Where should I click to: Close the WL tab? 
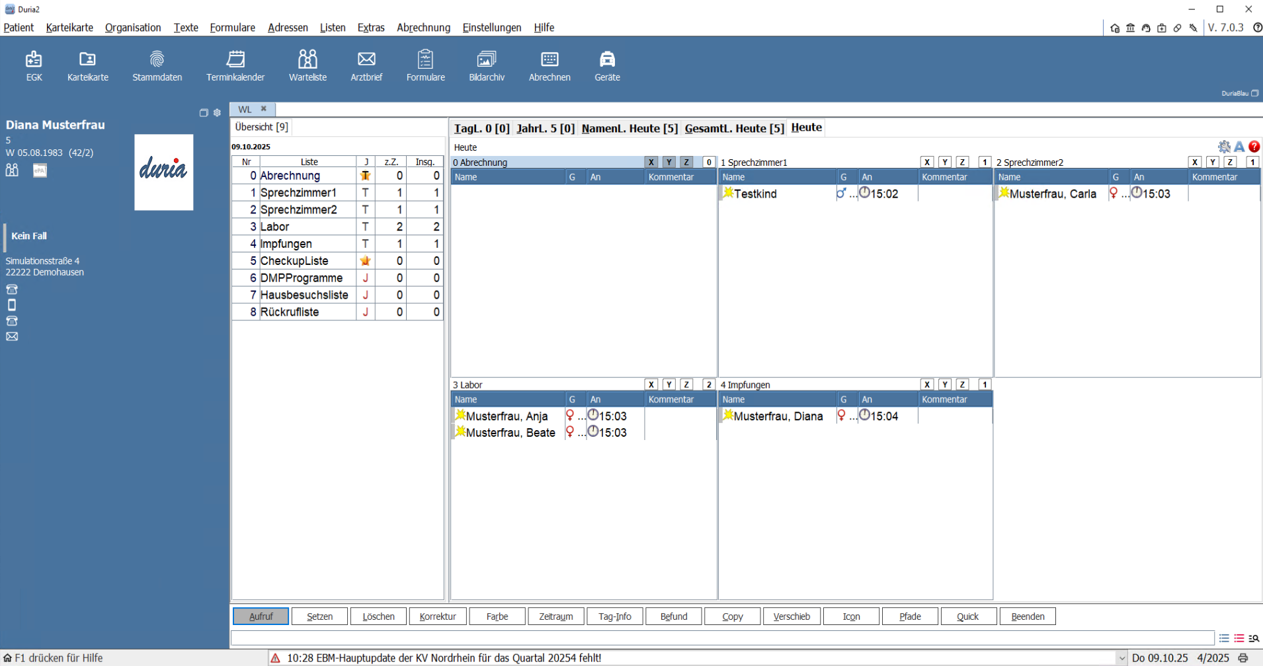tap(263, 109)
